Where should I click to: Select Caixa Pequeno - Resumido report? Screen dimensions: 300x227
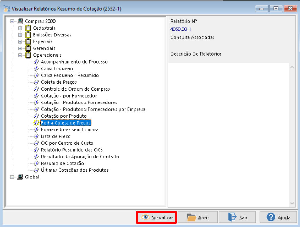pyautogui.click(x=70, y=75)
